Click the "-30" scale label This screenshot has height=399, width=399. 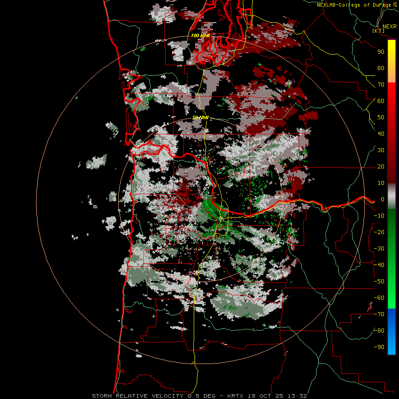pos(379,249)
